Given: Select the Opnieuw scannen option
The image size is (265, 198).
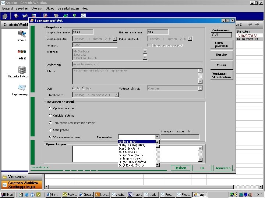Looking at the screenshot, I should click(50, 108).
